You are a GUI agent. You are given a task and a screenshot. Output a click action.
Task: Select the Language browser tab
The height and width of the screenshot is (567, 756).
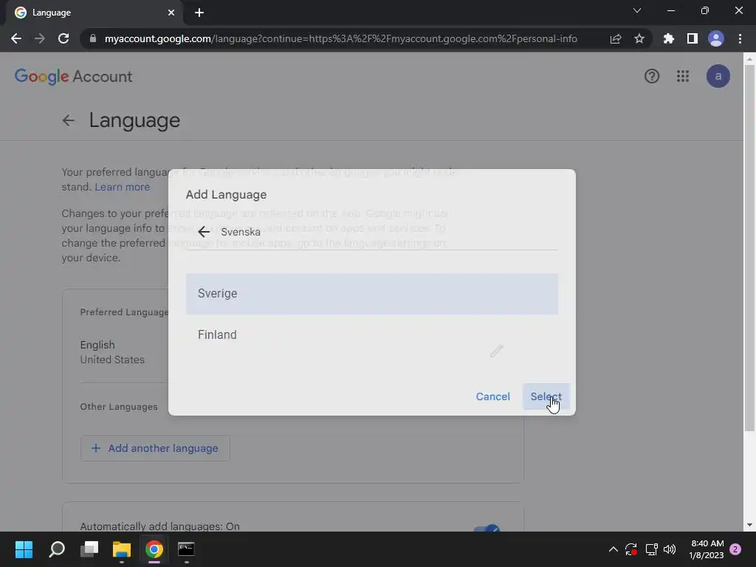coord(94,13)
